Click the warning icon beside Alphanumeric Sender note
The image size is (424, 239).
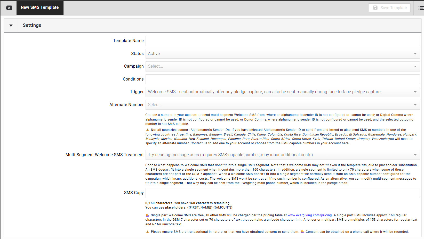pos(147,130)
